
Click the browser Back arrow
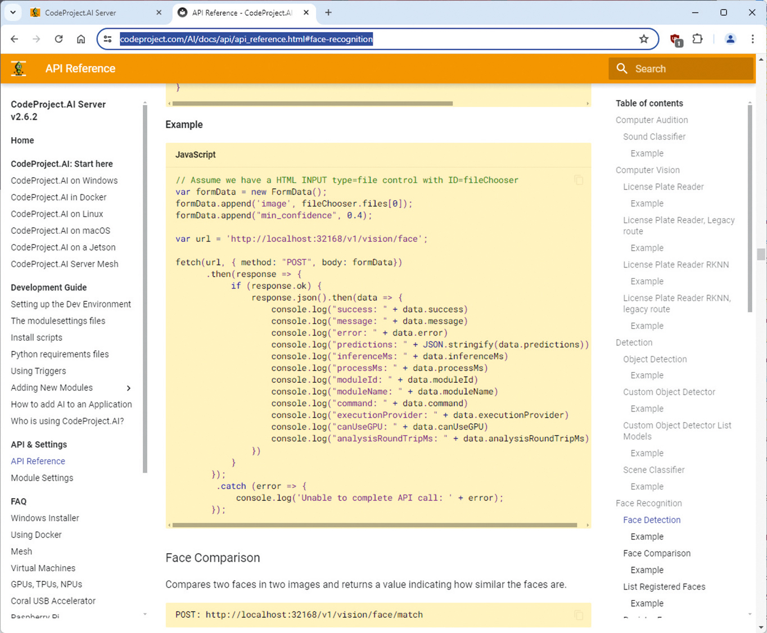click(x=15, y=39)
